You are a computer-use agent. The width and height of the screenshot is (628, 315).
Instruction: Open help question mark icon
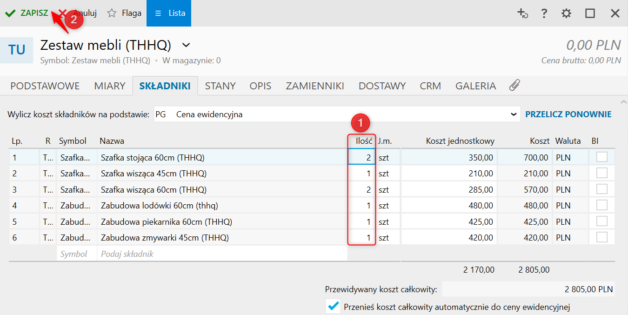click(x=544, y=13)
